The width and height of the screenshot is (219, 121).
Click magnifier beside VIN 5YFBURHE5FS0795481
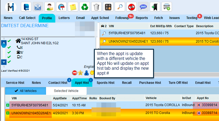click(104, 33)
